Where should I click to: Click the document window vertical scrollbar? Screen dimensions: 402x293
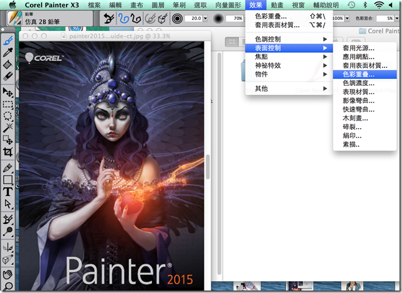(x=208, y=166)
